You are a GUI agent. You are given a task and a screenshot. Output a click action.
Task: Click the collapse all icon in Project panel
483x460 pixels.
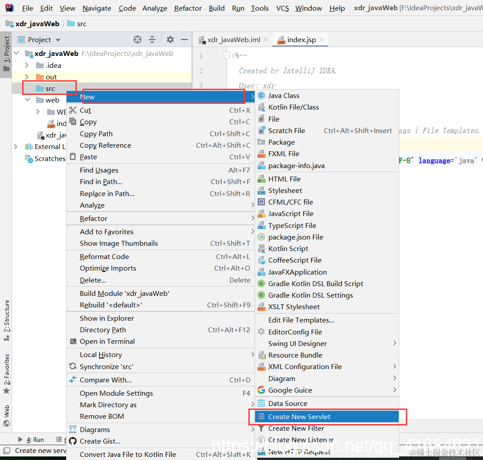[152, 39]
